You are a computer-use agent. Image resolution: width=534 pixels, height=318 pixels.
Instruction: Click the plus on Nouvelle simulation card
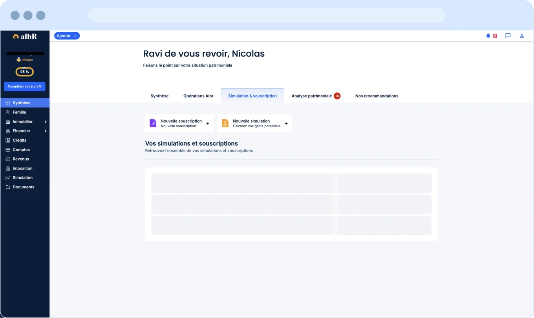click(286, 123)
